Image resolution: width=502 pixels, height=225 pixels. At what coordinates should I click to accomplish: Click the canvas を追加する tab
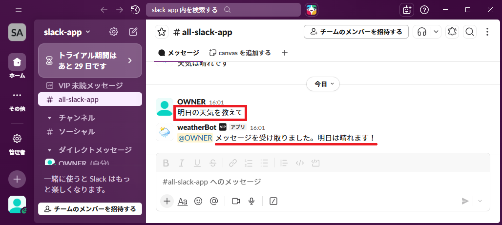pos(240,53)
